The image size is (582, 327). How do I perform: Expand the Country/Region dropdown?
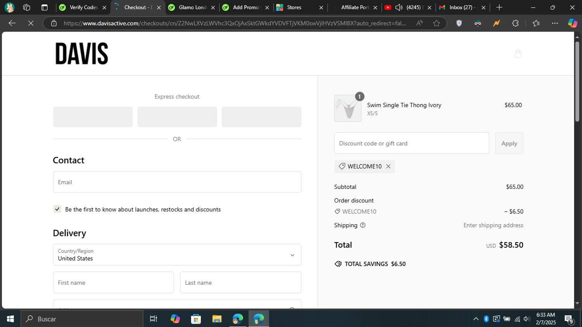(177, 255)
